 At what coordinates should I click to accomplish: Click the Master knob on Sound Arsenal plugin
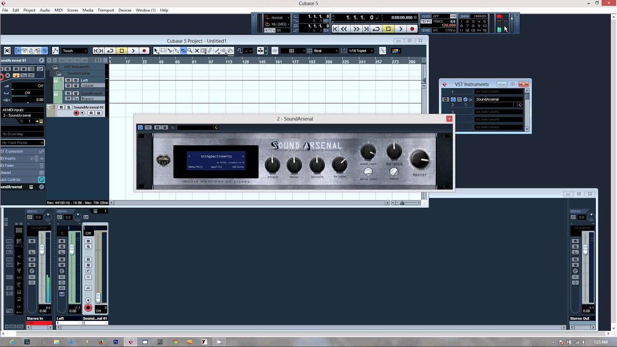click(x=419, y=159)
